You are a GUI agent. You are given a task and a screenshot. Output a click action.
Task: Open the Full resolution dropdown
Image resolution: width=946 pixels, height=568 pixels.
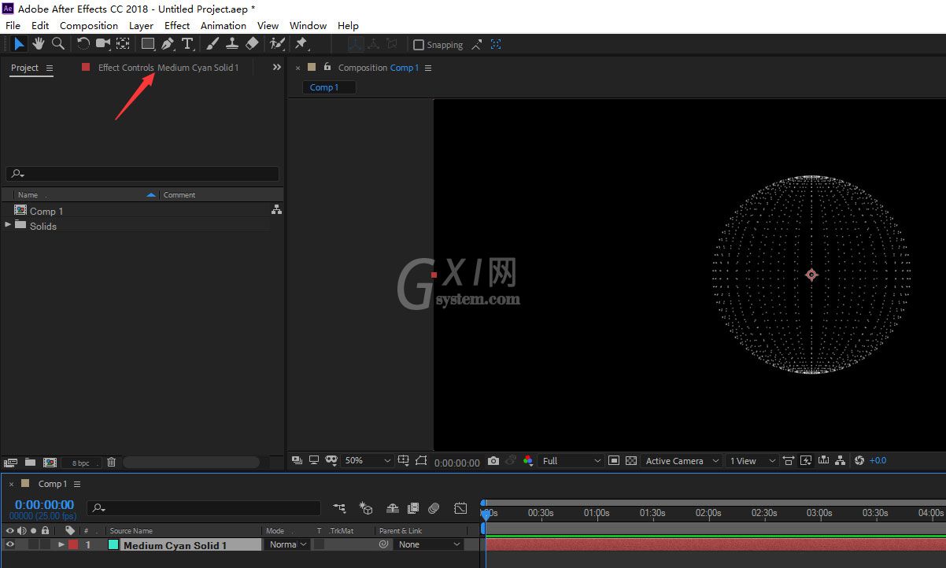571,461
